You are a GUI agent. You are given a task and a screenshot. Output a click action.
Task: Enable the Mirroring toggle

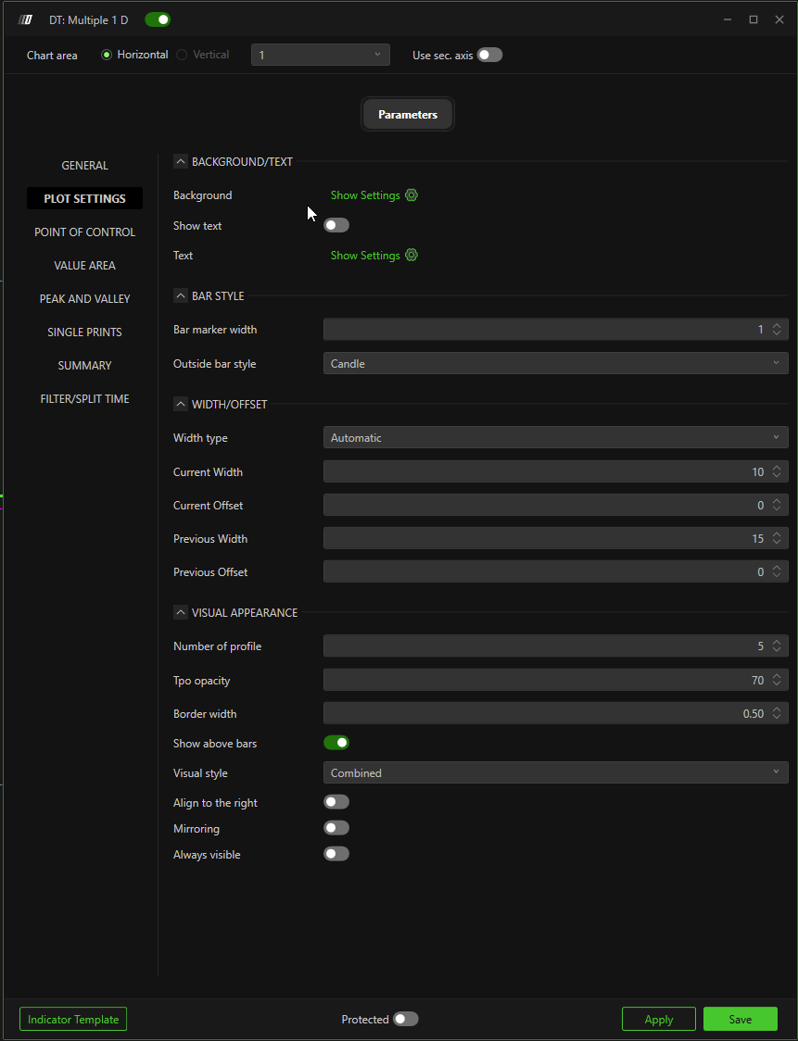pyautogui.click(x=336, y=828)
